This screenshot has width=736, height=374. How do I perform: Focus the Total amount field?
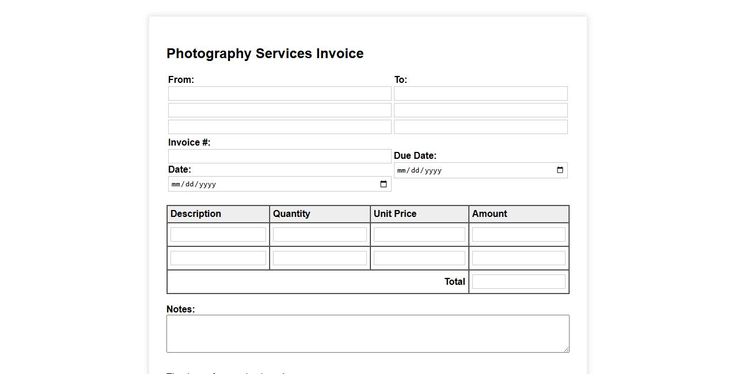tap(518, 282)
